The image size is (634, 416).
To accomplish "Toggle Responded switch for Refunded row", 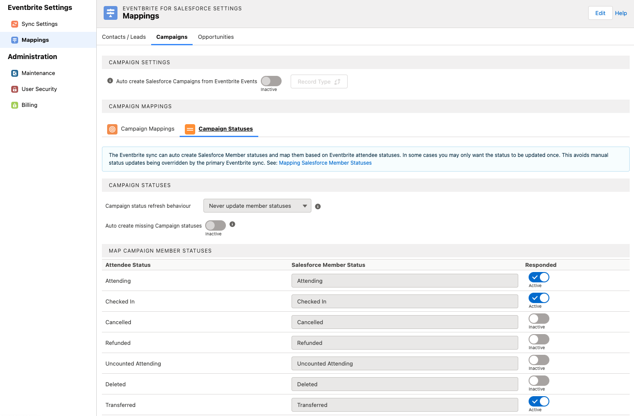I will coord(539,339).
